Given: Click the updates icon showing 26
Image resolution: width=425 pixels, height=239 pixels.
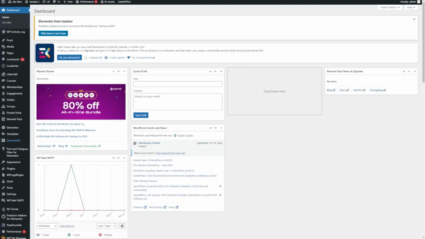Looking at the screenshot, I should pyautogui.click(x=46, y=2).
